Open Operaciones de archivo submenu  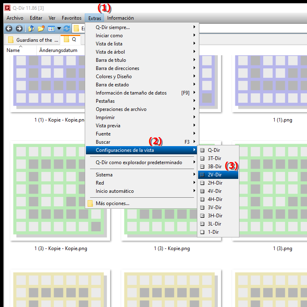coord(141,109)
